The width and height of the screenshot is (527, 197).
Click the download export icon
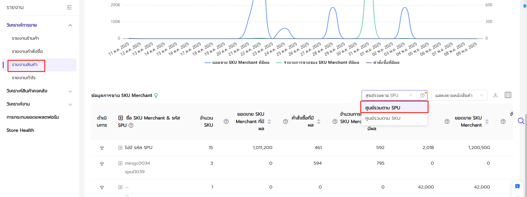coord(495,95)
